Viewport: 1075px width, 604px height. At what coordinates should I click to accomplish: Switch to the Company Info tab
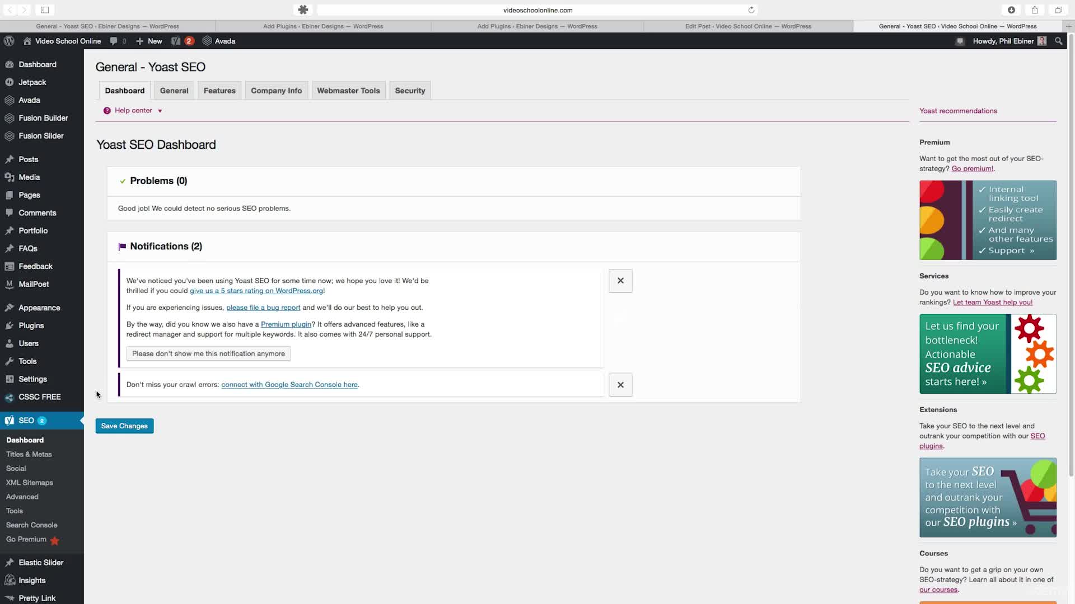(x=276, y=91)
